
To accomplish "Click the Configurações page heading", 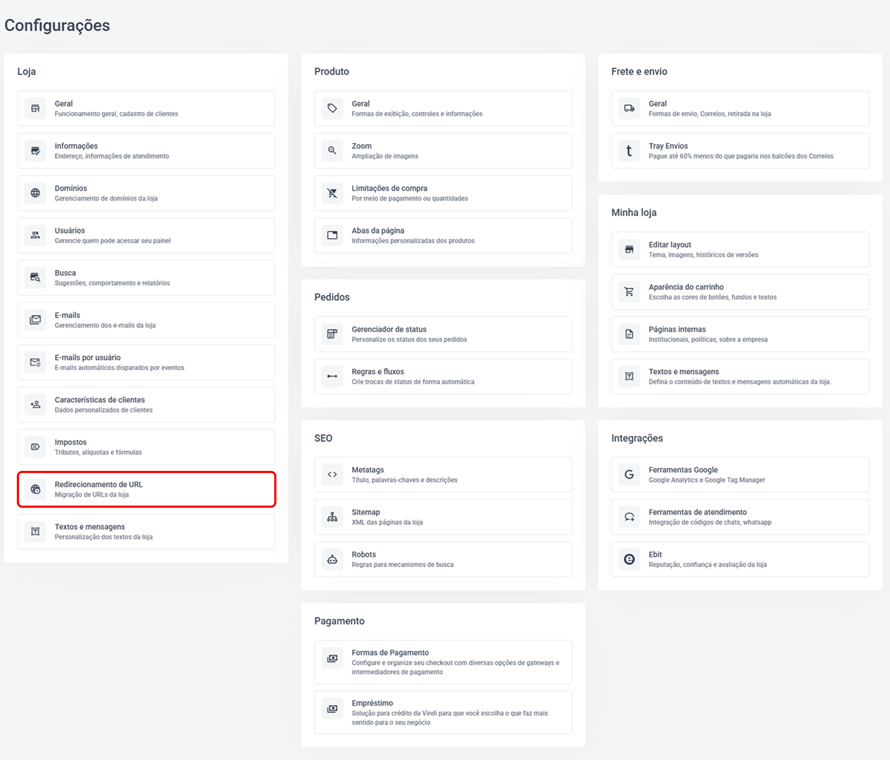I will (x=57, y=25).
